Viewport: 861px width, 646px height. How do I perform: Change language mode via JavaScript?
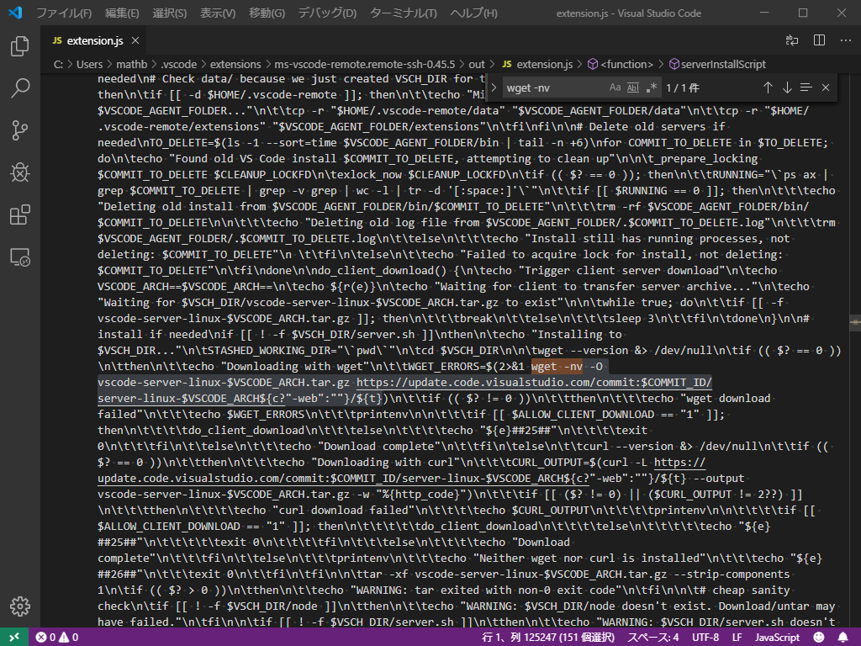[777, 638]
